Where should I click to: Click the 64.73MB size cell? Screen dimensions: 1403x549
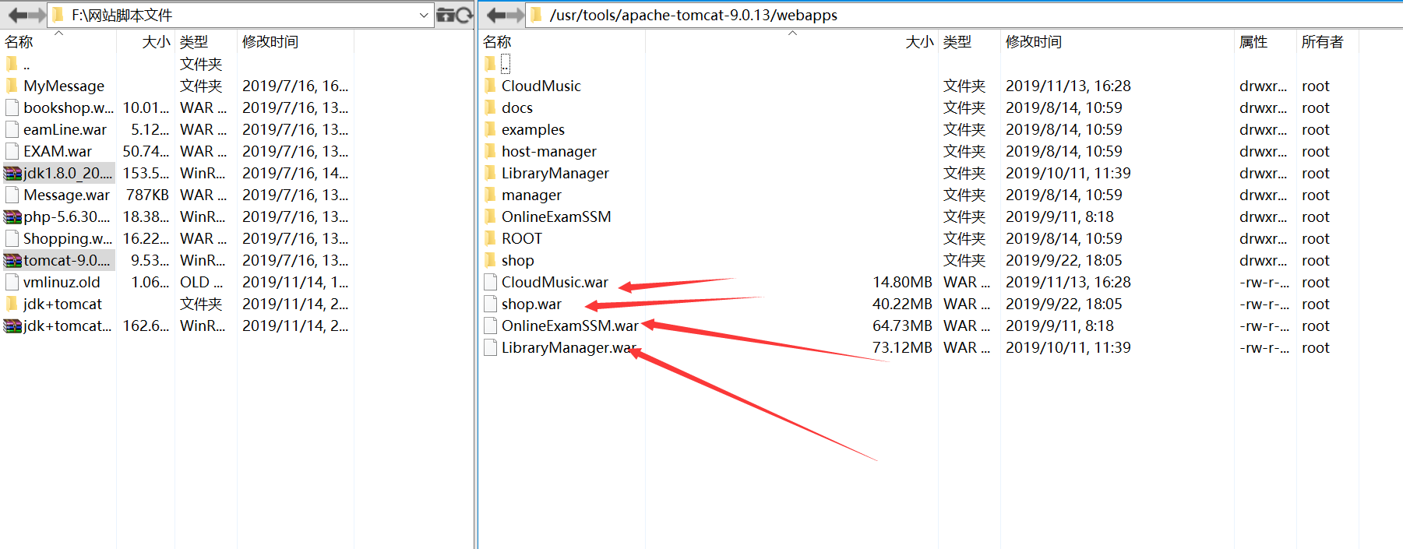(x=902, y=326)
